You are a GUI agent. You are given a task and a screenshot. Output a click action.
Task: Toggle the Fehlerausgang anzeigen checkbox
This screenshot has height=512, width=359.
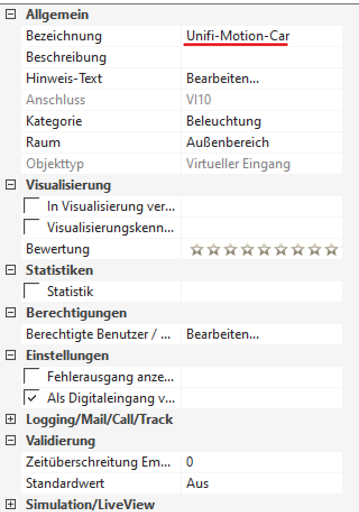point(31,377)
